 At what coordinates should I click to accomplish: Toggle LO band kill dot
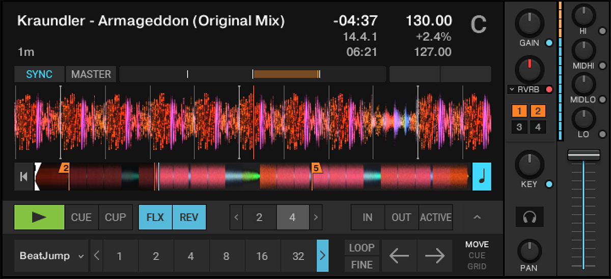pos(602,134)
